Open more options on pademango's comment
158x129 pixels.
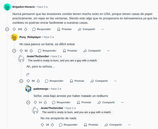[122, 102]
